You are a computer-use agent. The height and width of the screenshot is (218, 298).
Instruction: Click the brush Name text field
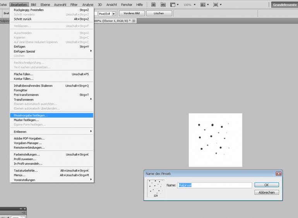click(215, 185)
